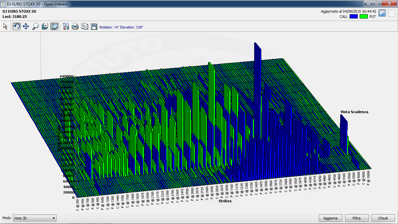Click the window title bar icon

(x=3, y=4)
